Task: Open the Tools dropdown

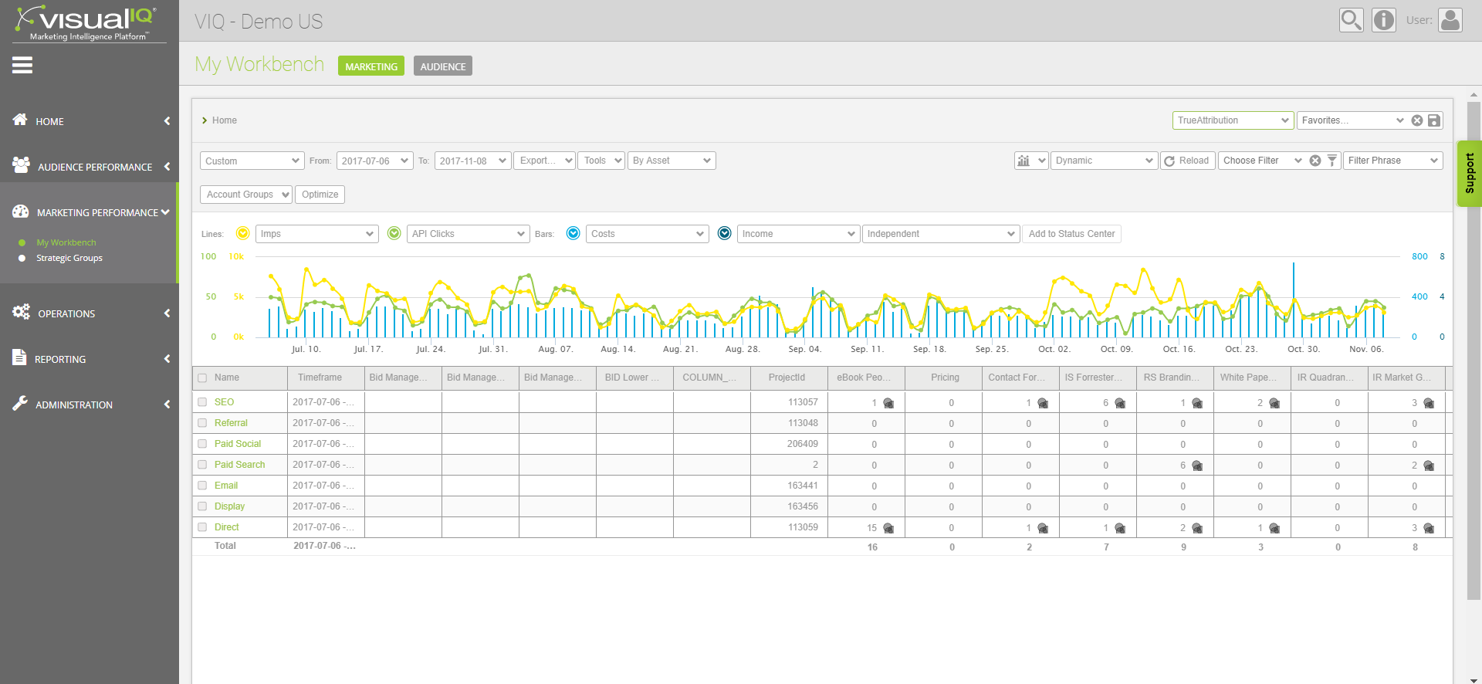Action: 601,161
